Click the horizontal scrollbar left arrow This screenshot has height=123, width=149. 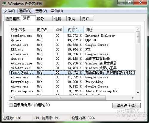pyautogui.click(x=12, y=98)
